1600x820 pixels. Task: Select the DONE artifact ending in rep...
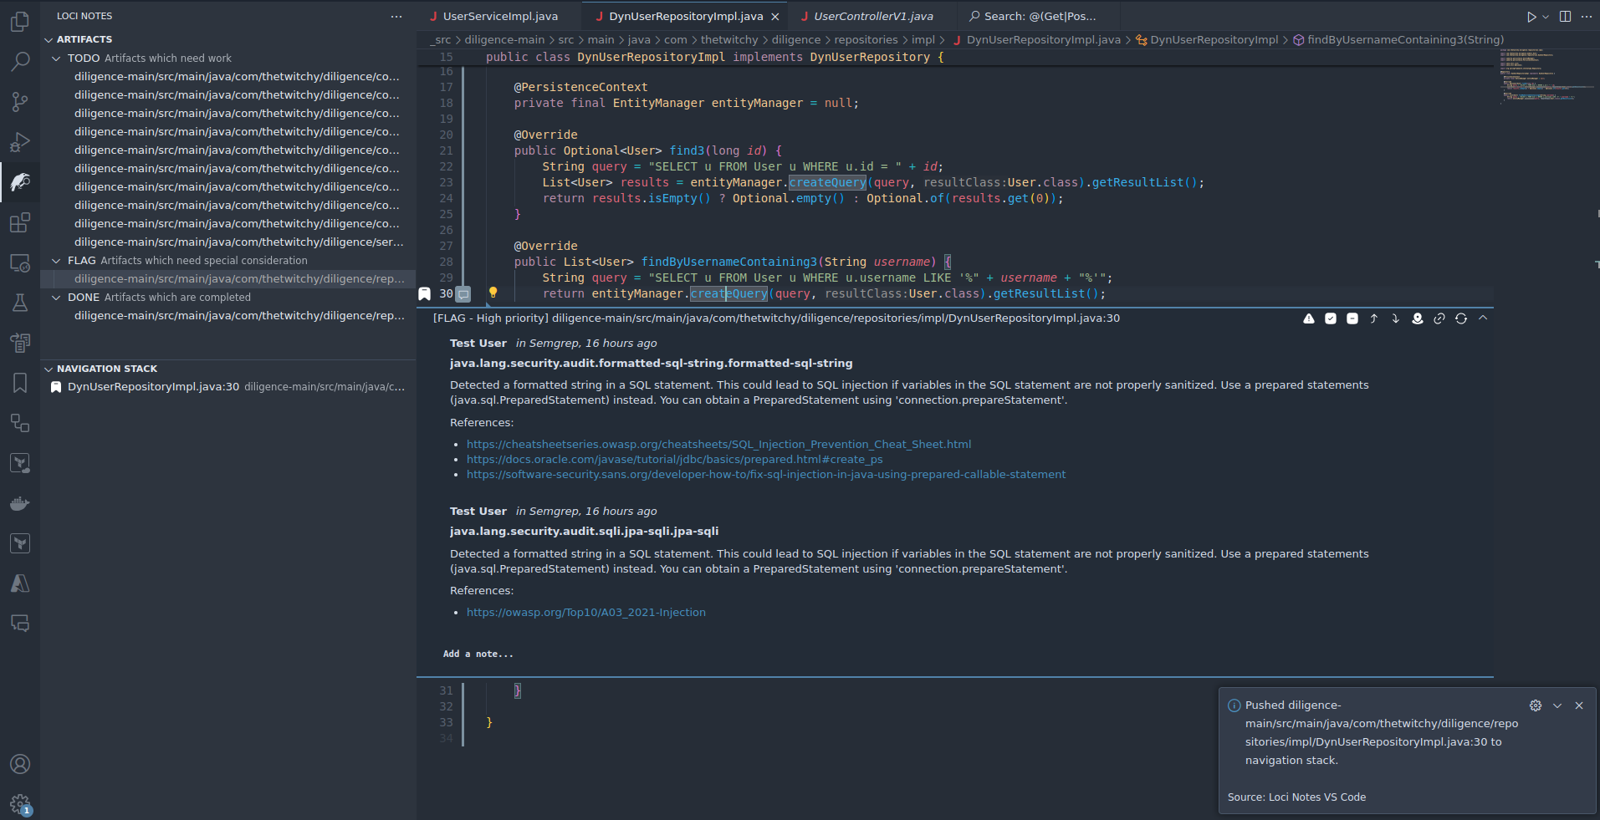[227, 315]
